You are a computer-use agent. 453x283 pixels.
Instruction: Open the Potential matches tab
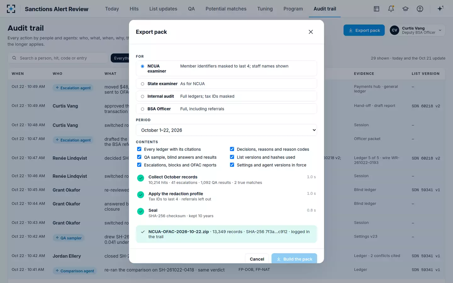click(226, 9)
